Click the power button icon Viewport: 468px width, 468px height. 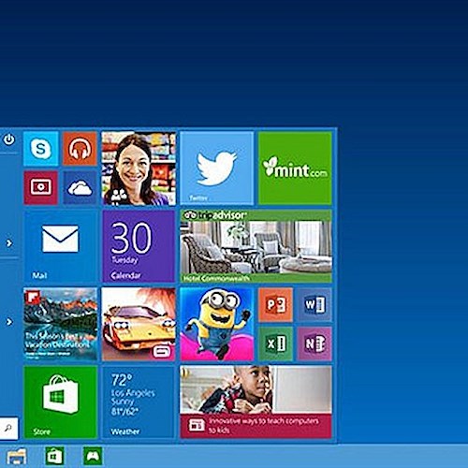click(9, 139)
